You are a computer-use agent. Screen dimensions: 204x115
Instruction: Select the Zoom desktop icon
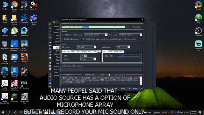click(x=14, y=58)
